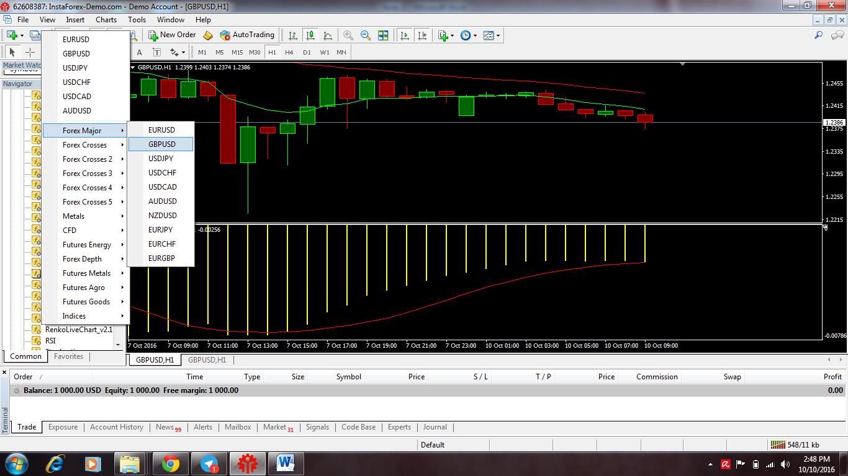
Task: Tile chart windows with the tiled windows icon
Action: (383, 35)
